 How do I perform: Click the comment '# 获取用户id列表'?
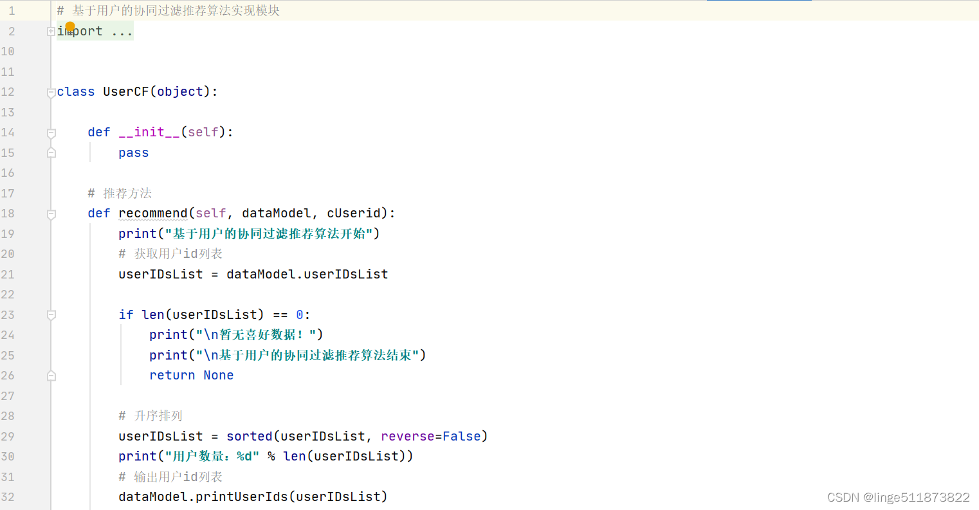point(170,254)
